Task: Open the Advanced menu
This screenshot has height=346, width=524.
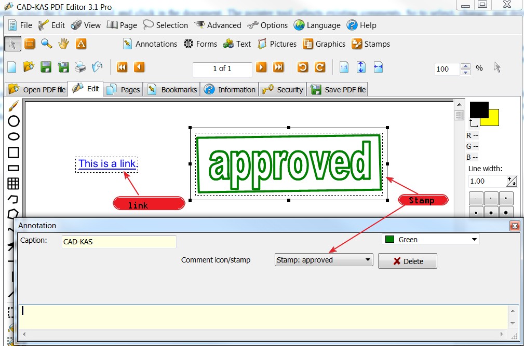Action: pyautogui.click(x=218, y=25)
